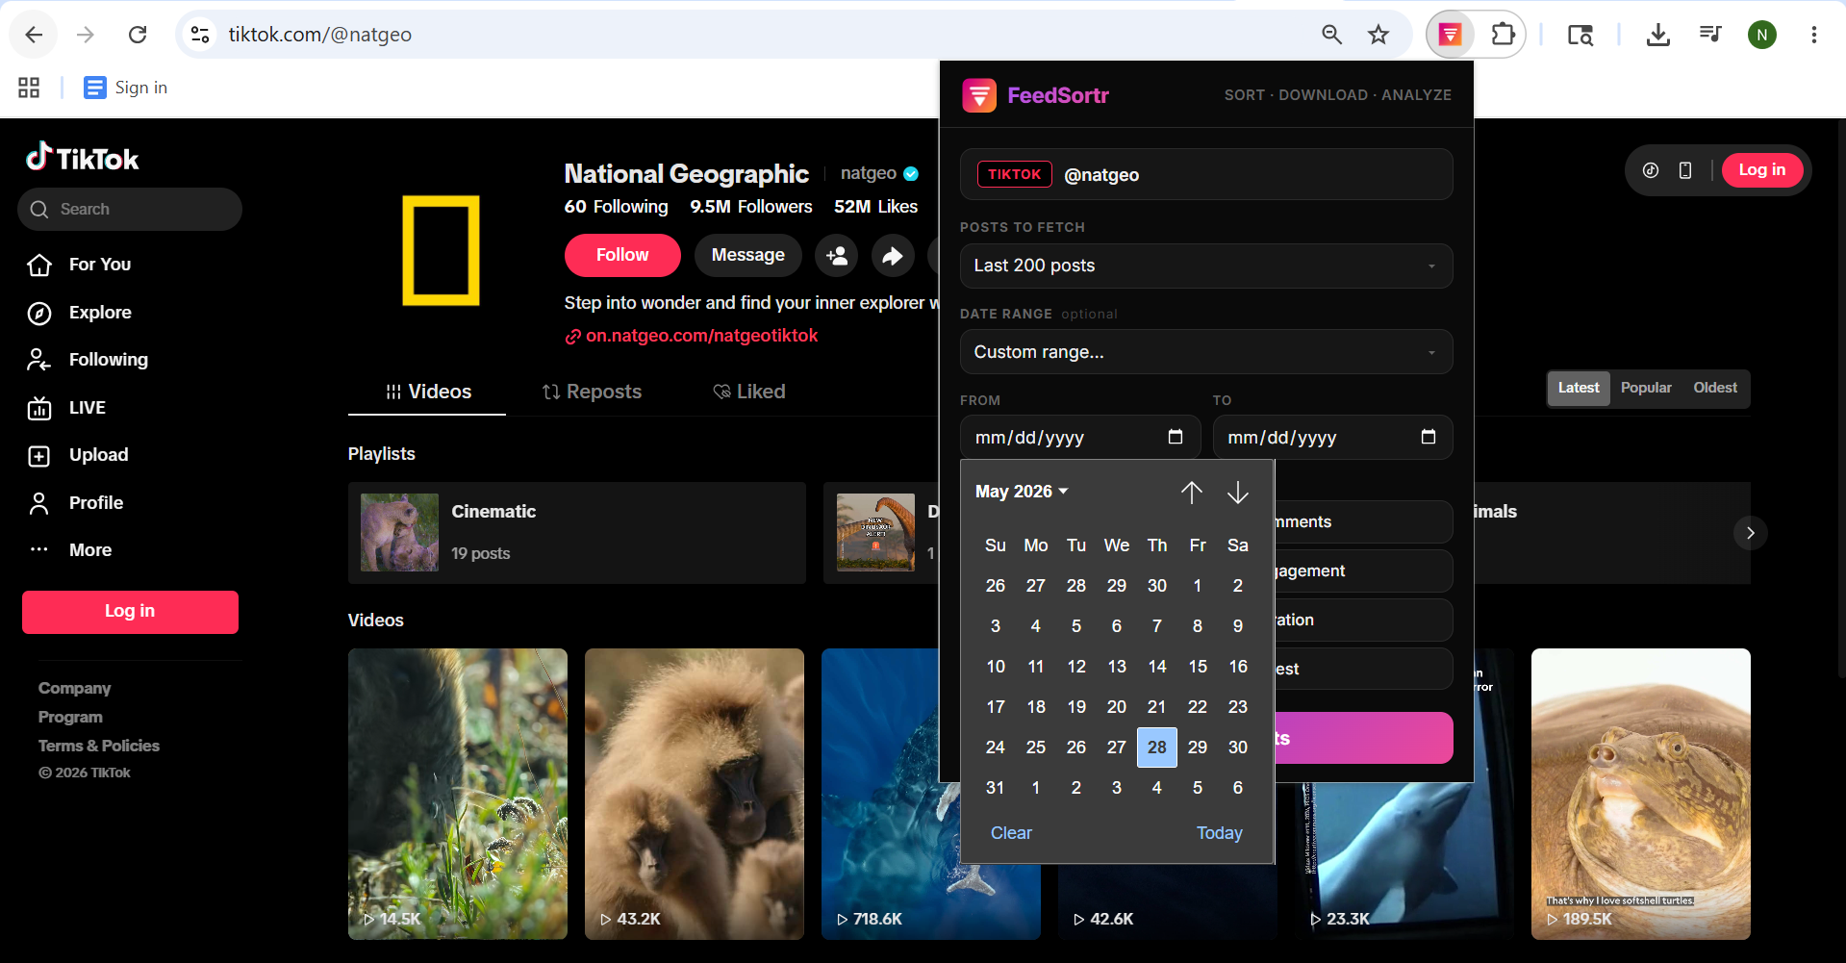Click the share arrow icon on profile
Screen dimensions: 1846x963
(893, 255)
